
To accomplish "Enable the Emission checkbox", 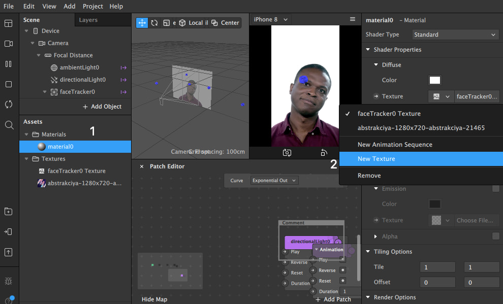I will point(495,189).
